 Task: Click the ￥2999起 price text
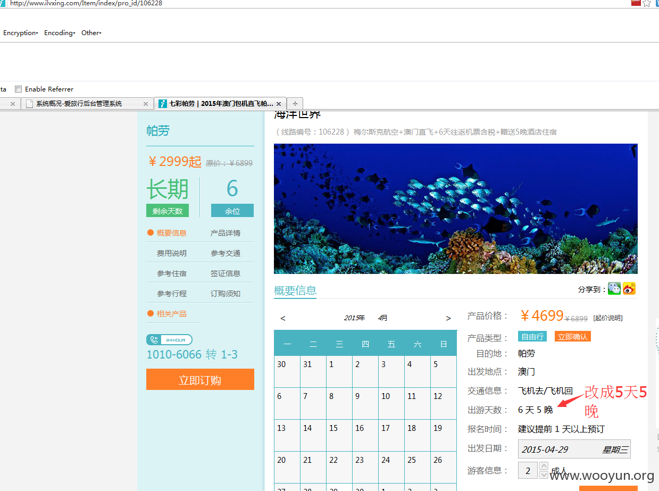(174, 161)
